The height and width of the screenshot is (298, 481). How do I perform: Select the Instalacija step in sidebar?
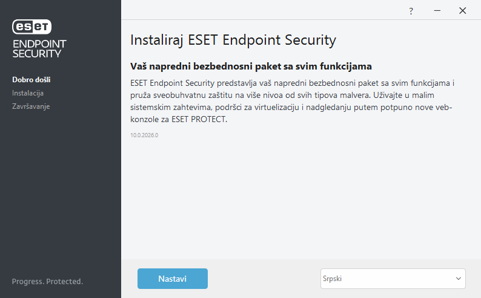[28, 93]
